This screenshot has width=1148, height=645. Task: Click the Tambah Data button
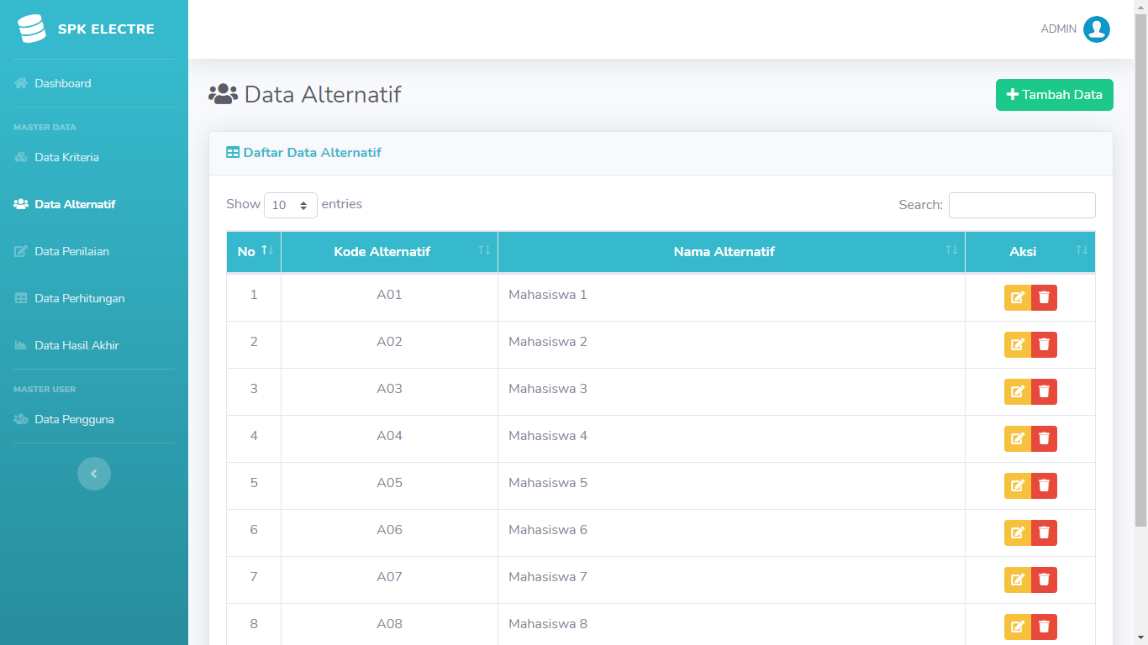pos(1055,95)
